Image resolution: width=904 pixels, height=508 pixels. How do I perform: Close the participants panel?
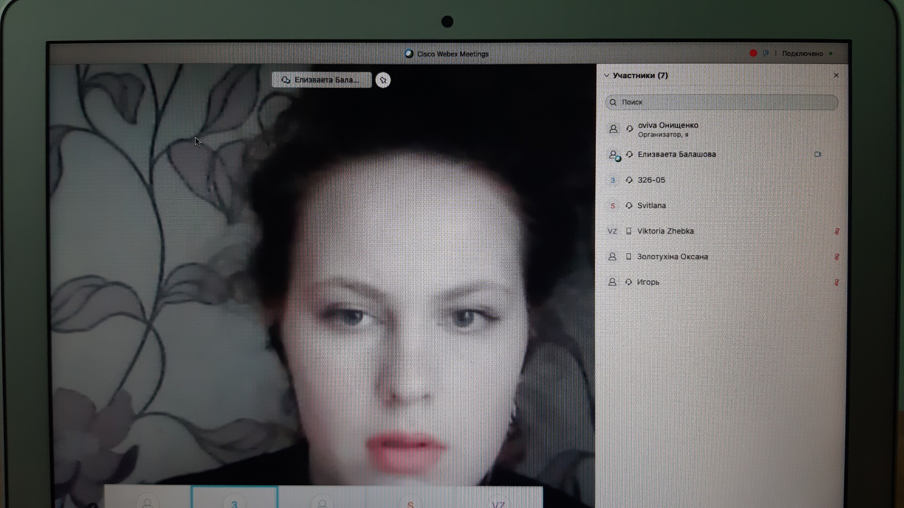click(x=836, y=75)
